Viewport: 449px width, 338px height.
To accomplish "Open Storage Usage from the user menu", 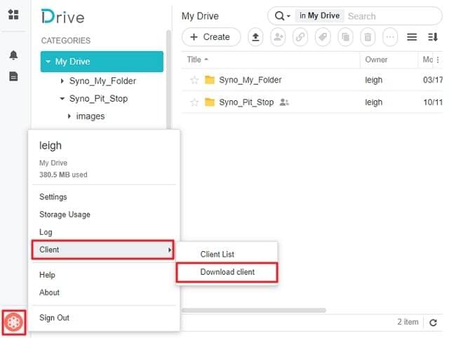I will point(65,215).
